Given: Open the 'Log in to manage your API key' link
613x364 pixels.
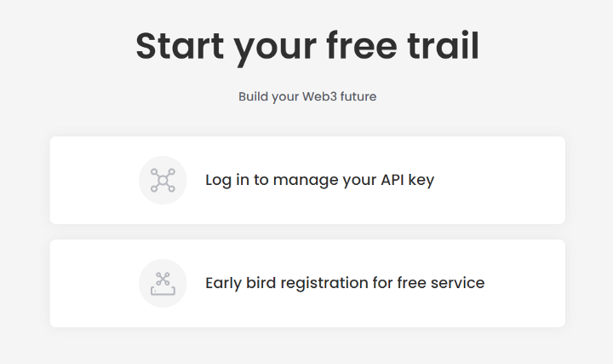Looking at the screenshot, I should coord(320,180).
